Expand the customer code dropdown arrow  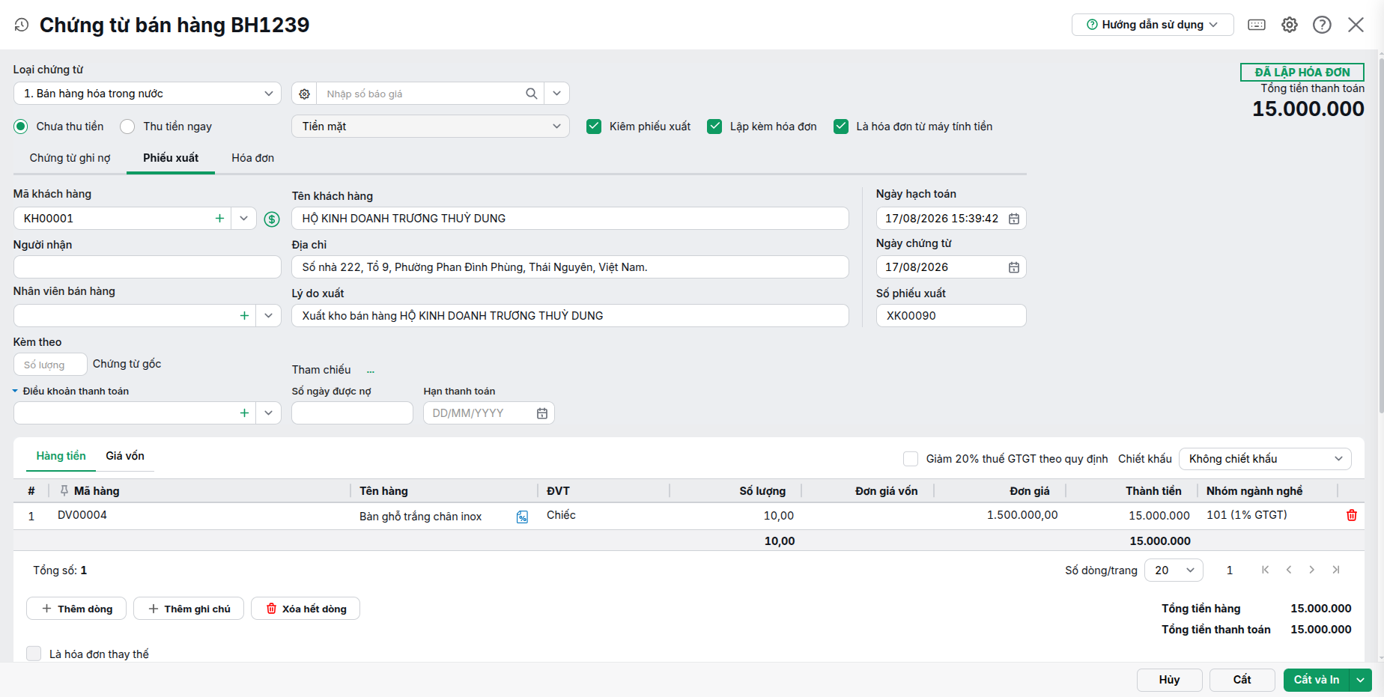(243, 219)
